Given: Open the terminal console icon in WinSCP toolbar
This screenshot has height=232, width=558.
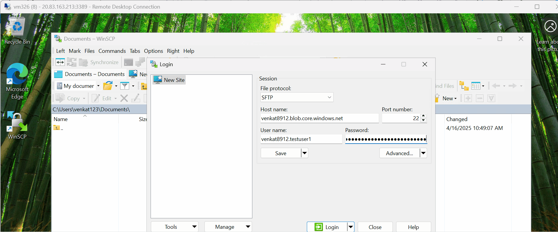Looking at the screenshot, I should click(x=129, y=62).
